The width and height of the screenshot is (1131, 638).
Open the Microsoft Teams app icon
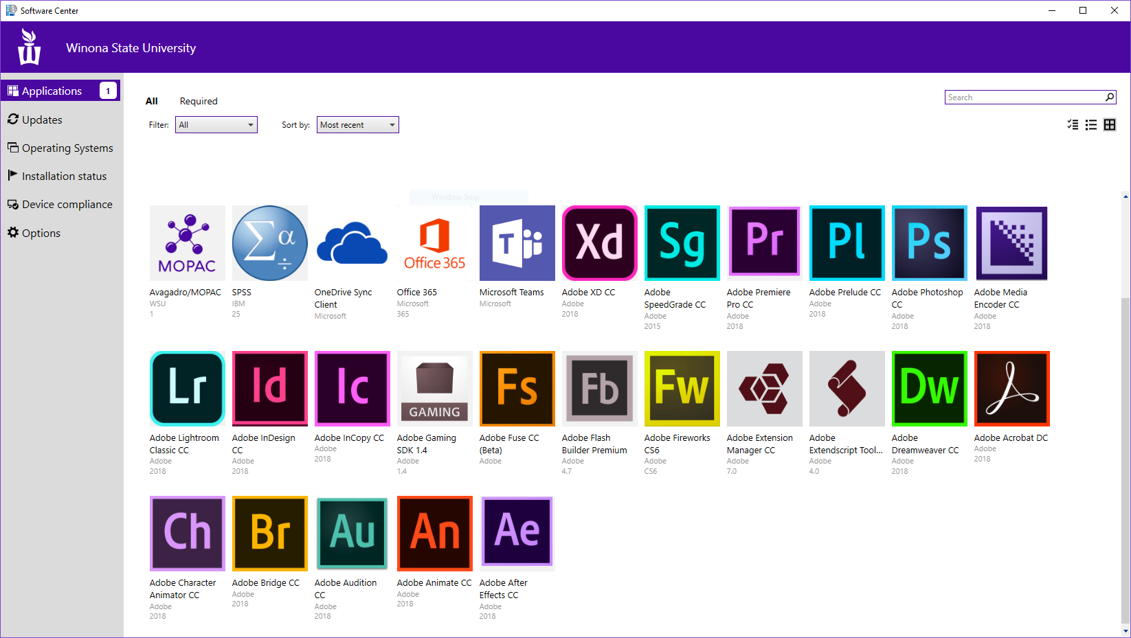point(517,243)
